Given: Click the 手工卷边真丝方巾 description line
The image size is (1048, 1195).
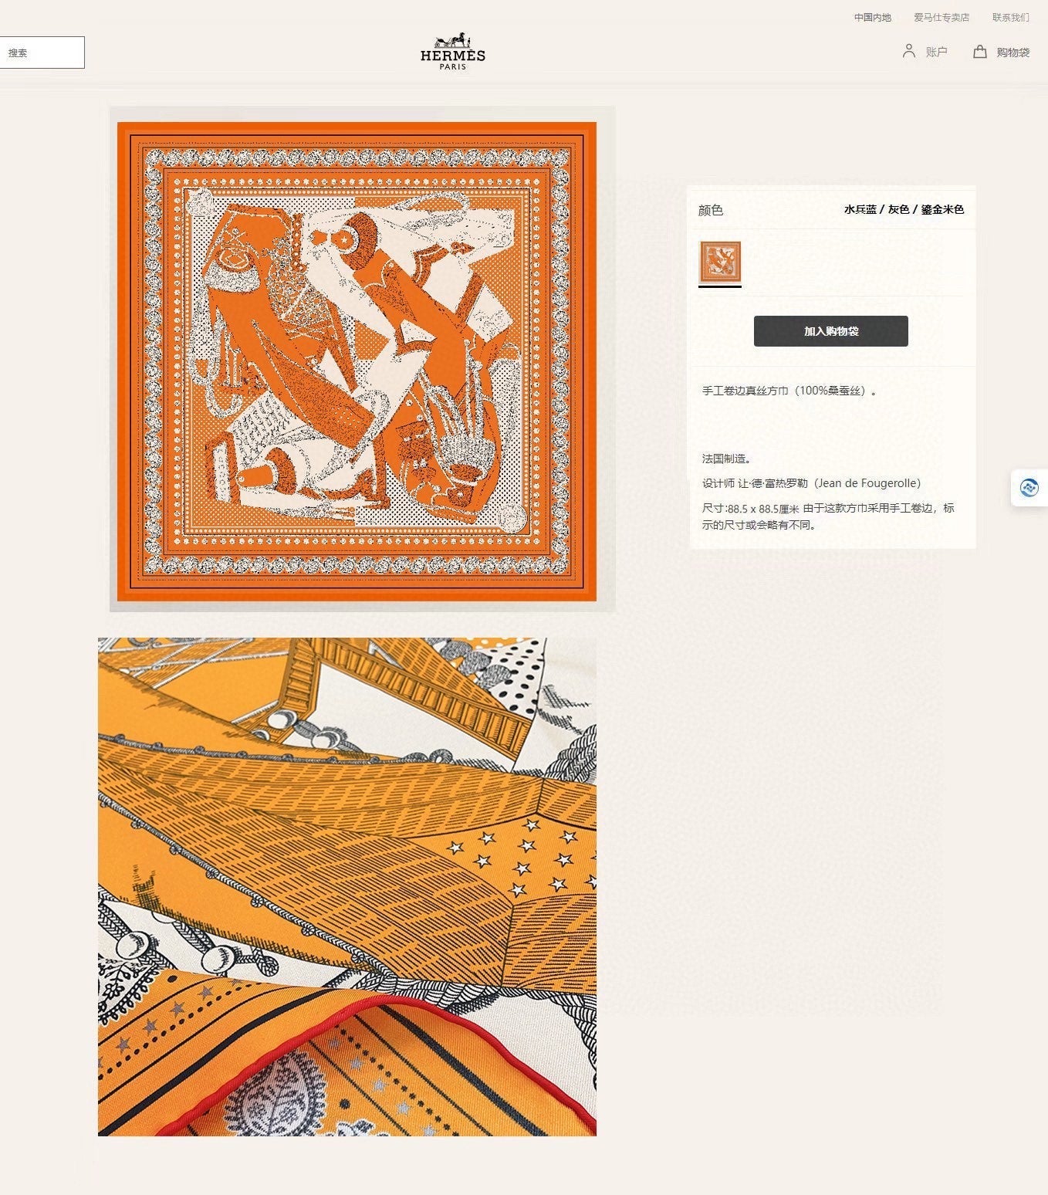Looking at the screenshot, I should tap(789, 391).
